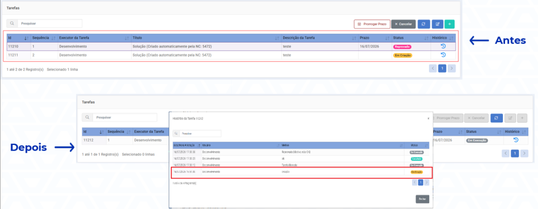Focus the Pesquisar field above task 11210
Image resolution: width=541 pixels, height=209 pixels.
click(50, 23)
